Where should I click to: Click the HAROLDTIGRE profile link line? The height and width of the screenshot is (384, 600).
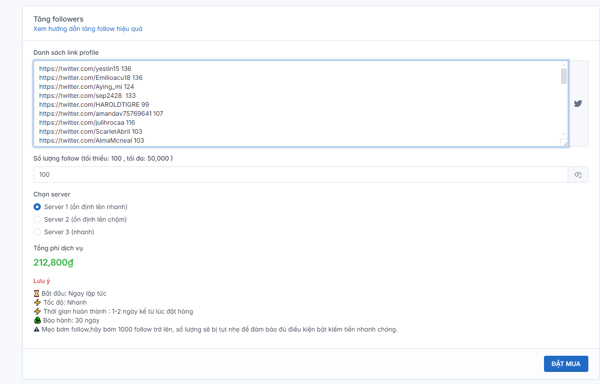coord(94,105)
